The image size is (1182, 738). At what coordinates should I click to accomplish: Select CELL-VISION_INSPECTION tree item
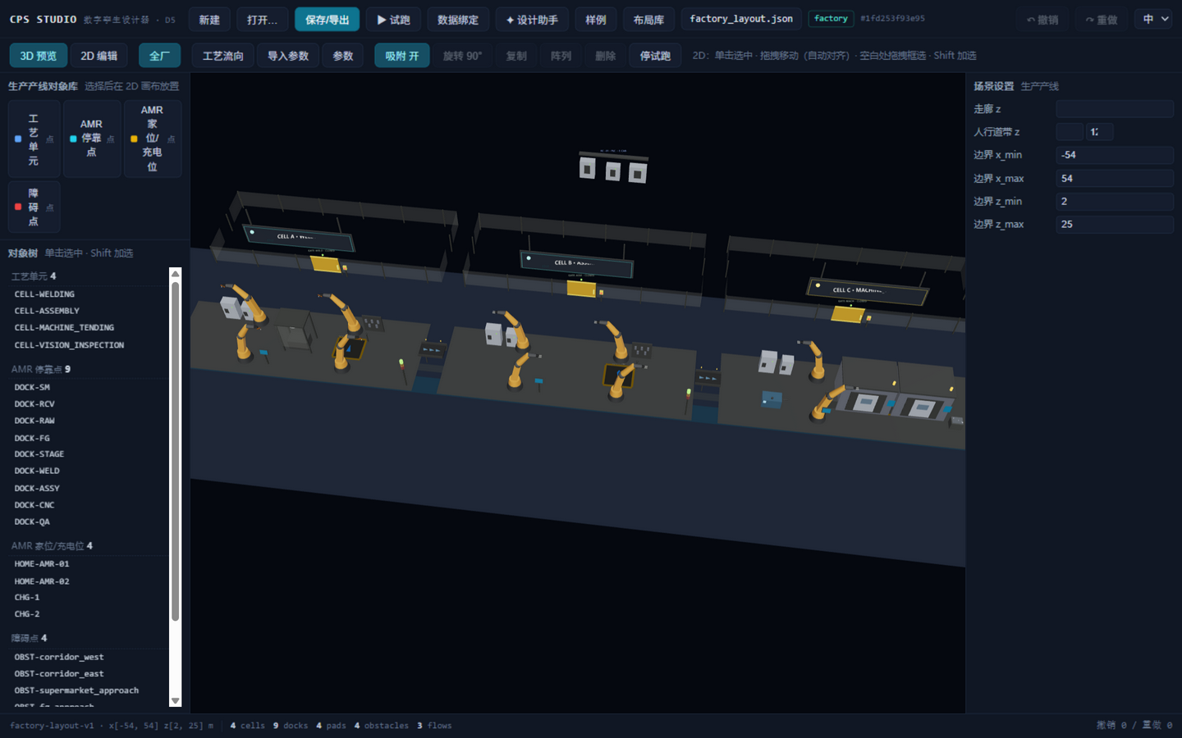pyautogui.click(x=89, y=345)
